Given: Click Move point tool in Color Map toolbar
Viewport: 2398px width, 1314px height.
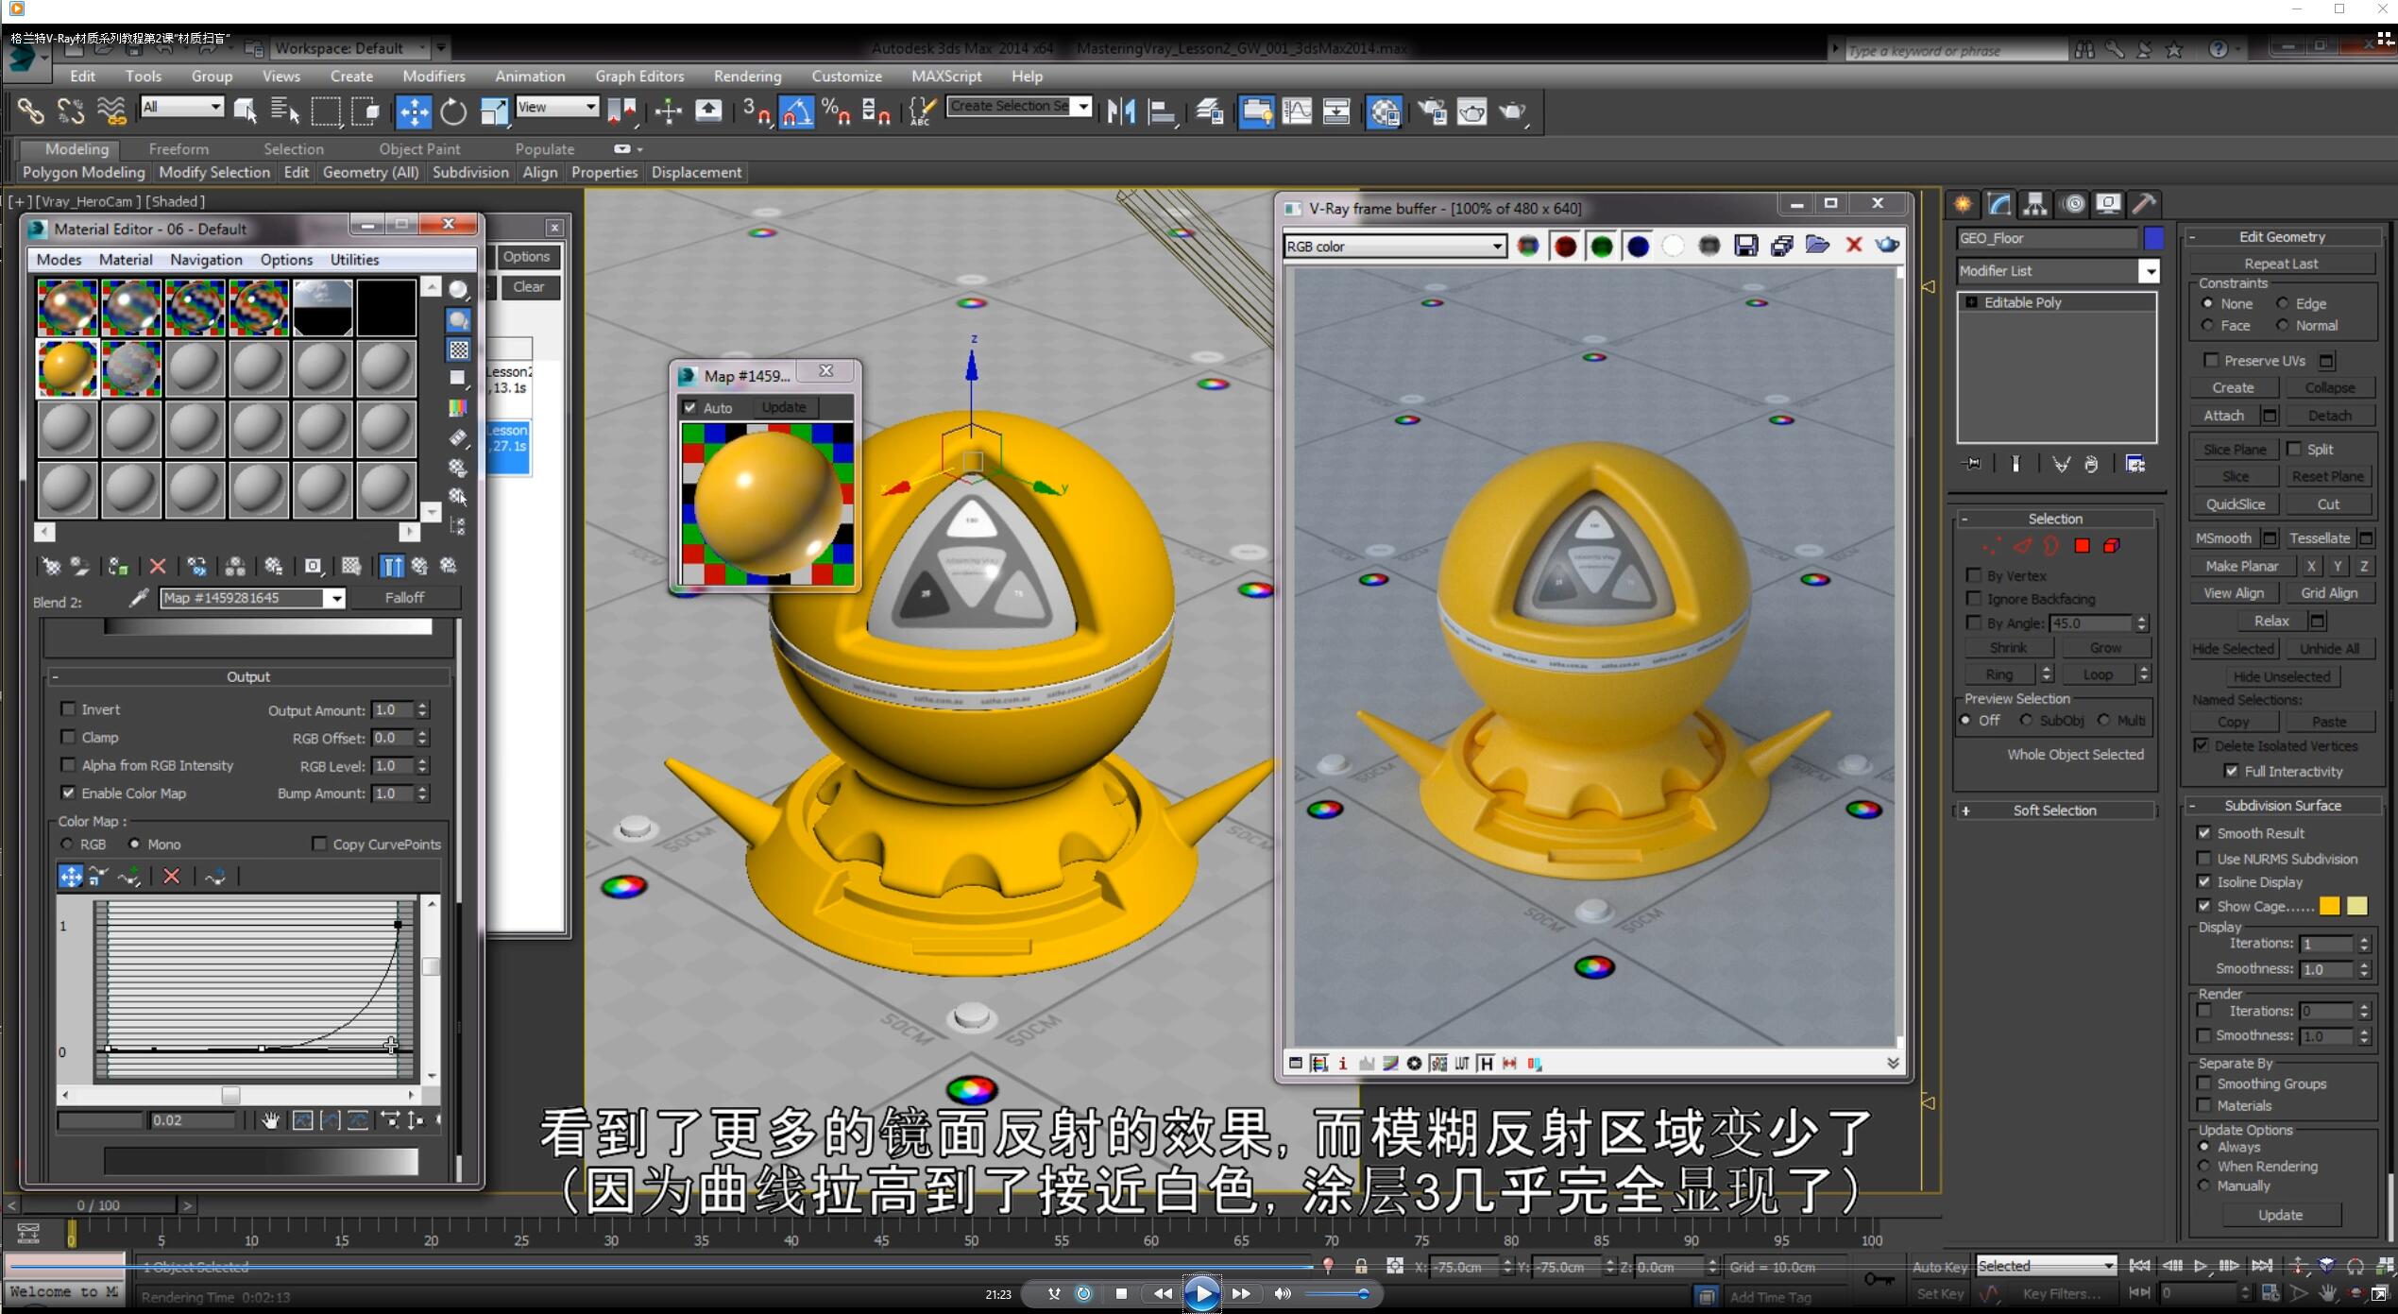Looking at the screenshot, I should click(71, 877).
